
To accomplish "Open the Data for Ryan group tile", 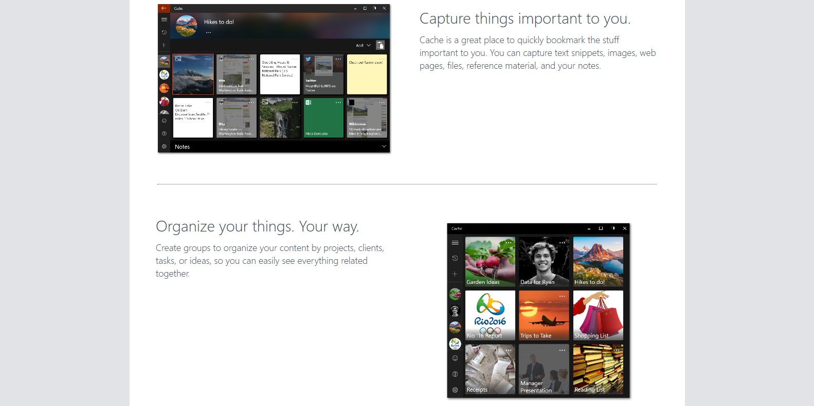I will [544, 261].
